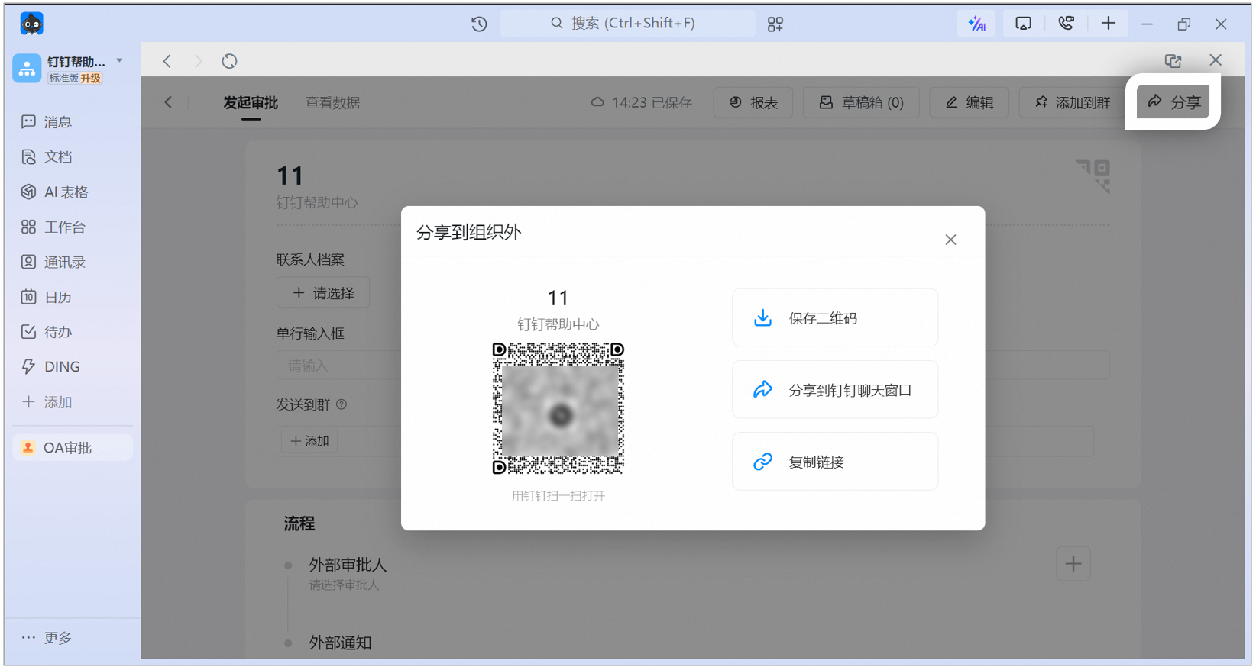Open the 报表 report button

tap(753, 102)
